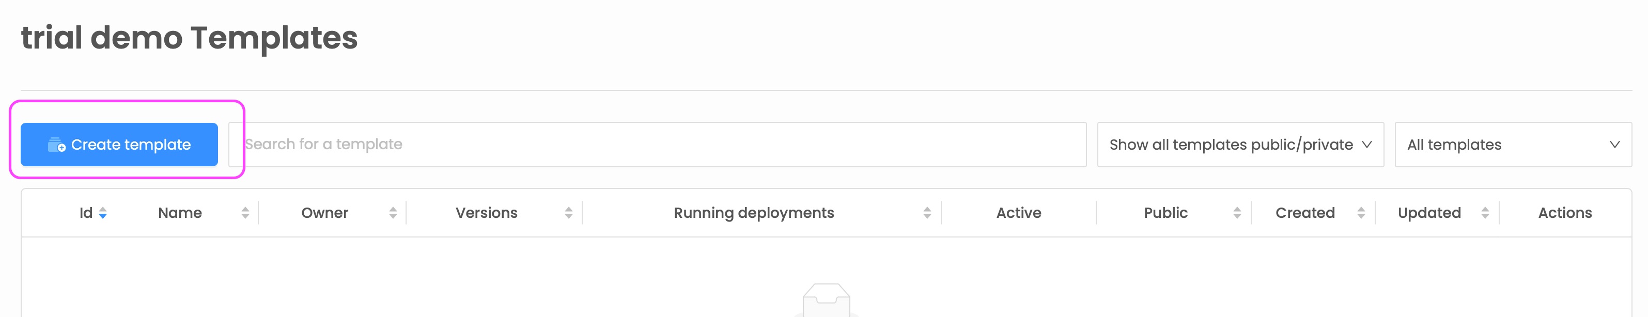This screenshot has width=1648, height=317.
Task: Click the Actions column header
Action: click(1564, 213)
